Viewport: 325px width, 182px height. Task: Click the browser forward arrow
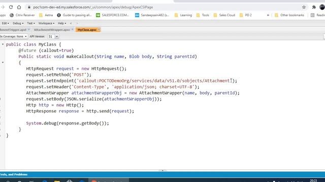point(3,7)
